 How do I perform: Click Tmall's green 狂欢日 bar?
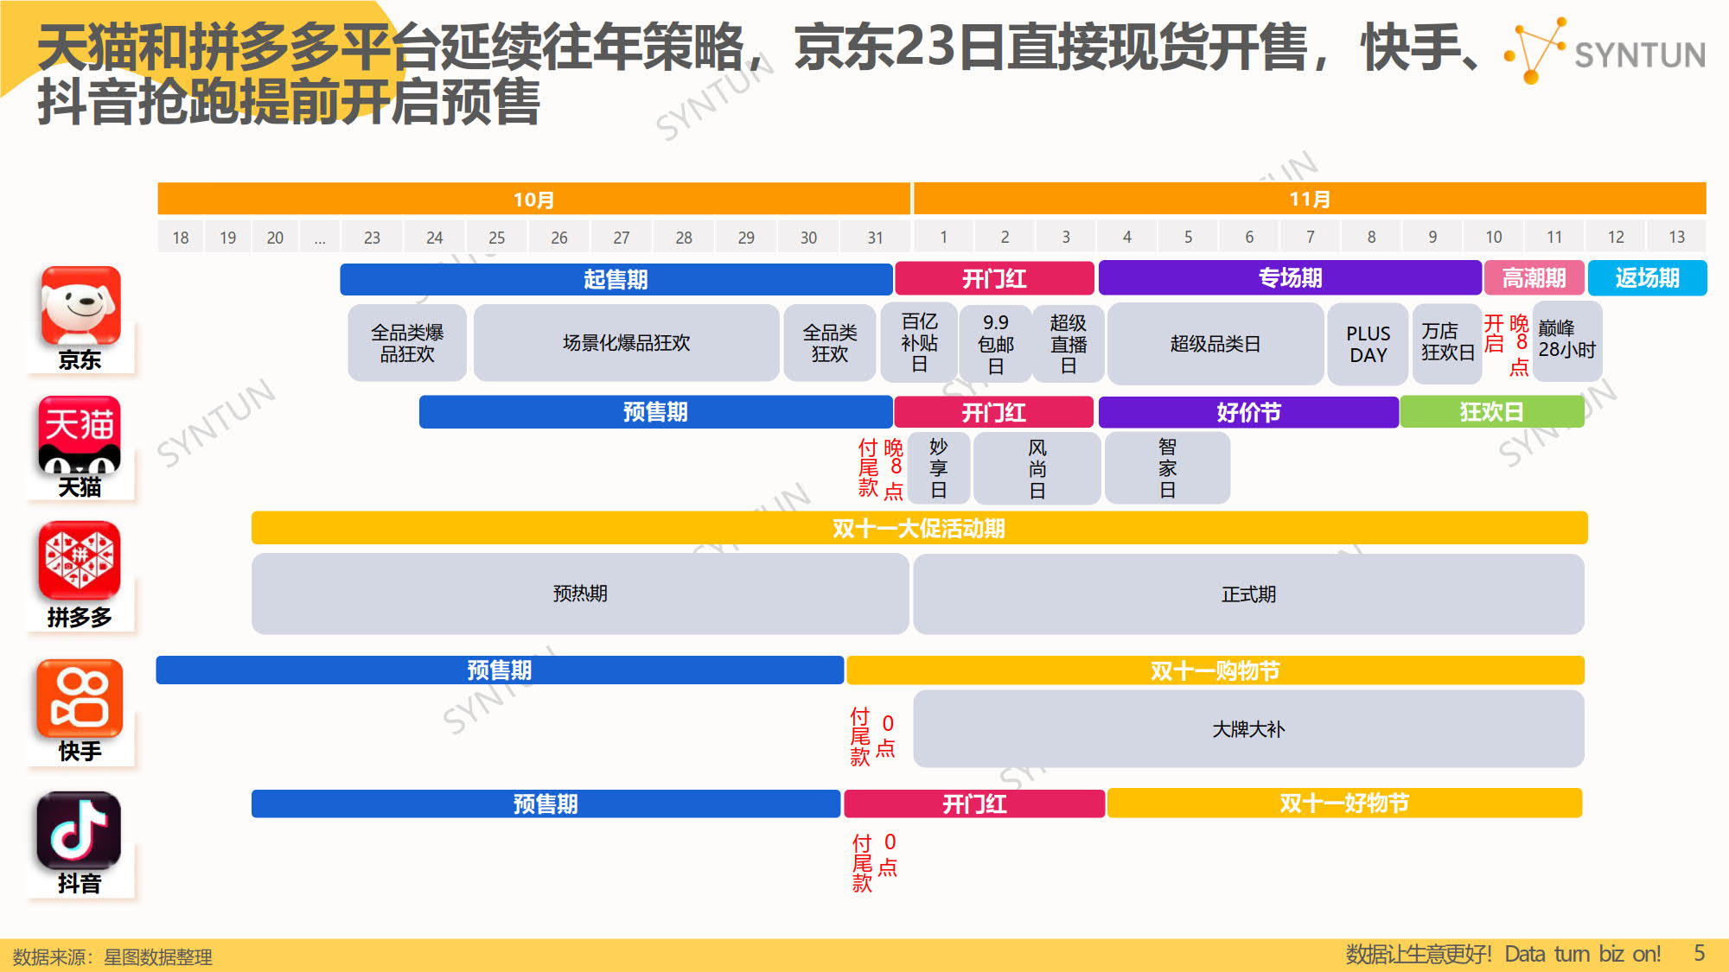[x=1491, y=412]
